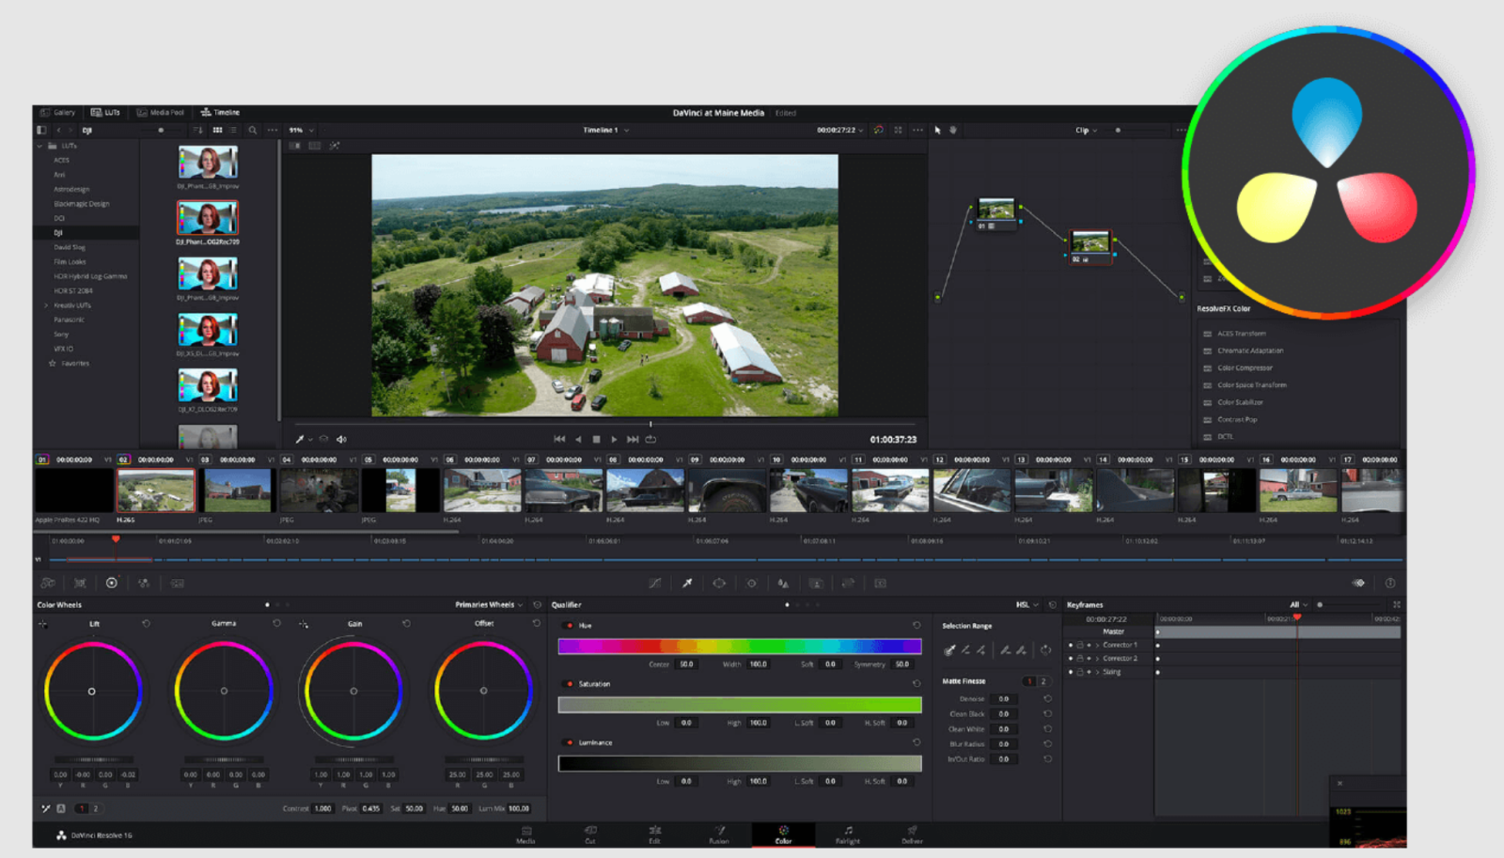Jump to the previous clip
Screen dimensions: 1504x858
point(559,439)
